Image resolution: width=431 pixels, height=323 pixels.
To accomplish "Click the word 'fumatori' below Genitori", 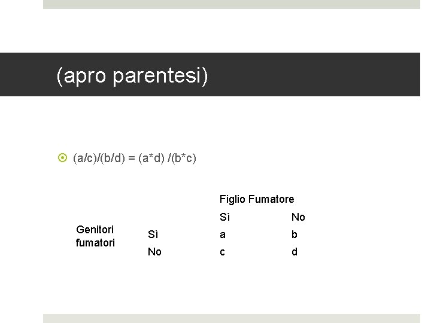I will coord(95,243).
